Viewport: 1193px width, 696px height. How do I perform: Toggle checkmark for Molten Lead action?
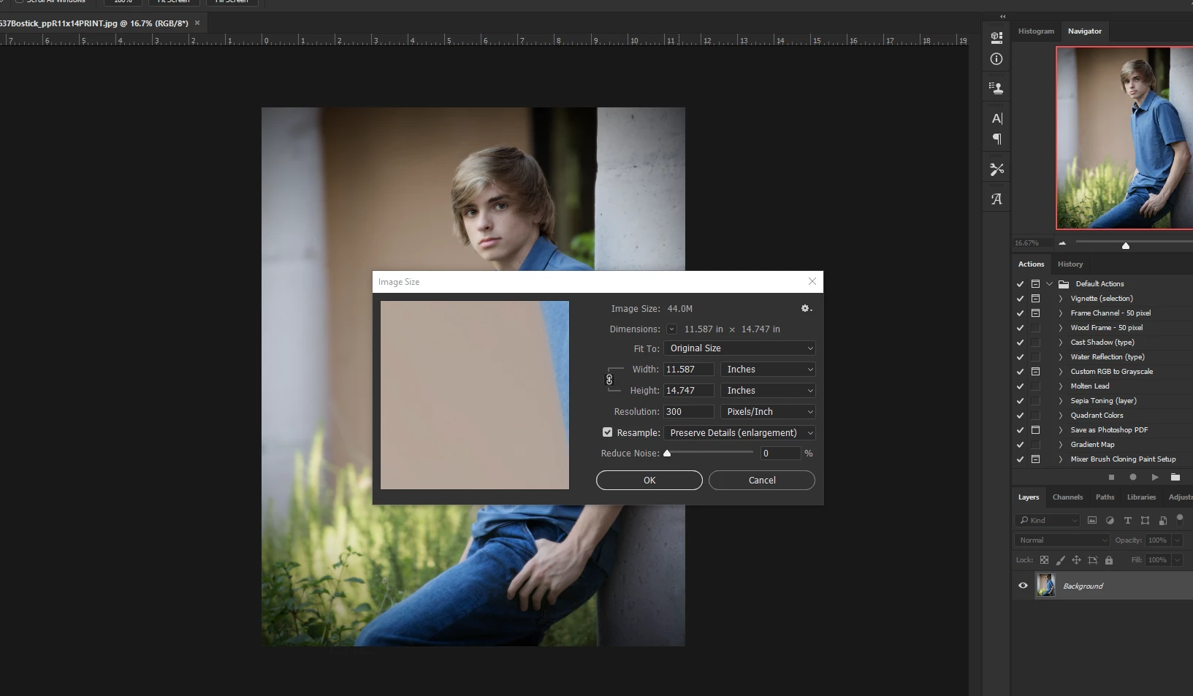(1020, 386)
